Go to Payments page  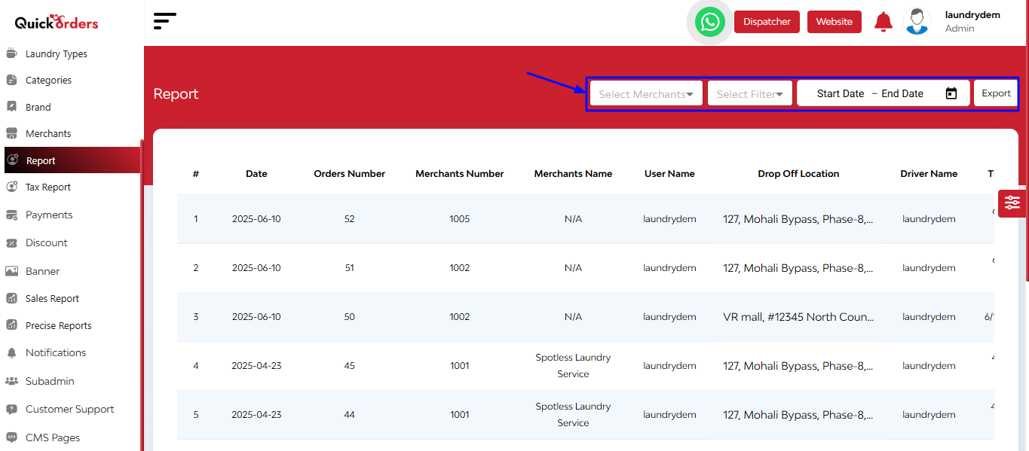(x=49, y=215)
